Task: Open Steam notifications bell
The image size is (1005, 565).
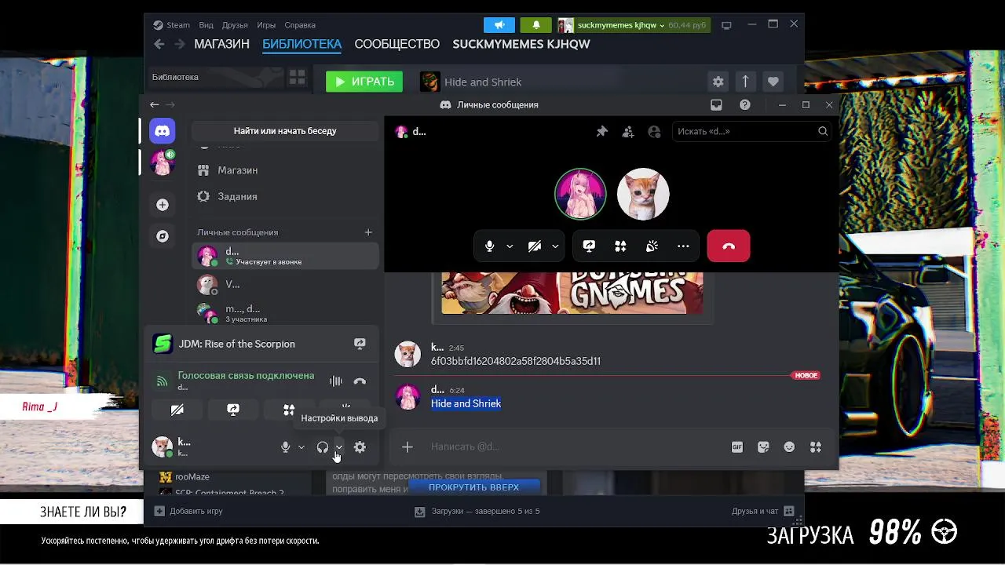Action: [x=537, y=25]
